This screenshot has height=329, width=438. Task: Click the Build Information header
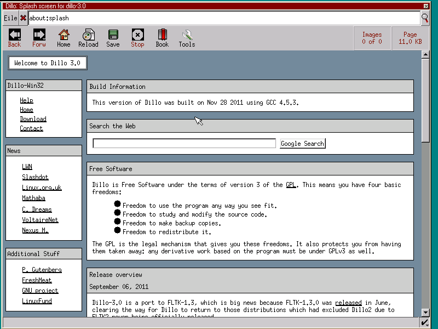click(250, 87)
